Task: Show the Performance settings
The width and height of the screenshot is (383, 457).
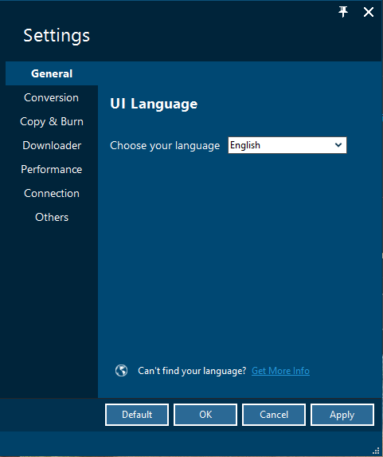Action: pyautogui.click(x=52, y=169)
